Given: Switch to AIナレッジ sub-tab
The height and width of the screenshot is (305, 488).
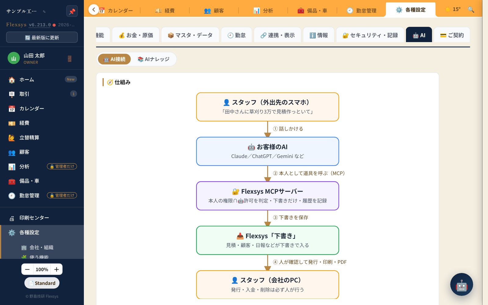Looking at the screenshot, I should pos(153,59).
